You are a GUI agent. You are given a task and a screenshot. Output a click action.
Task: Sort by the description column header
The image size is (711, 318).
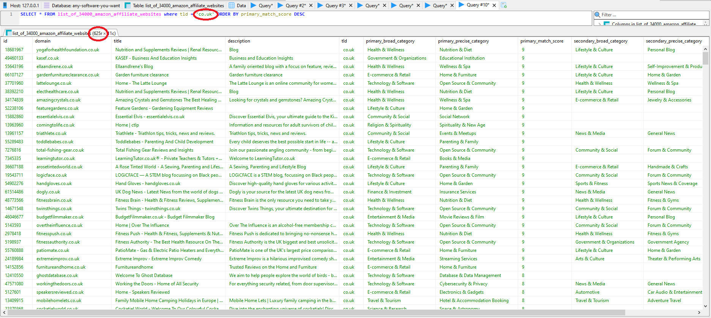pyautogui.click(x=283, y=41)
